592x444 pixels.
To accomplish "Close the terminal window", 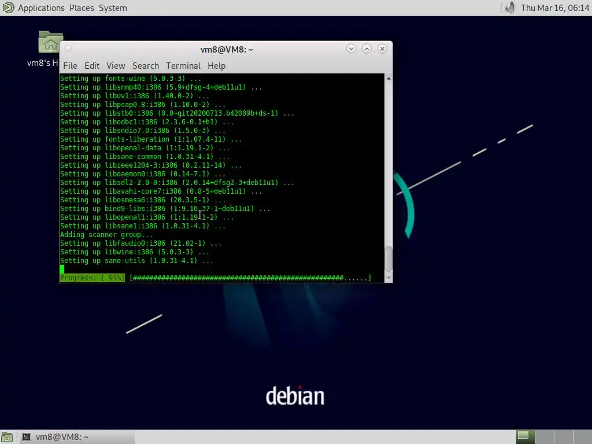I will click(x=382, y=49).
